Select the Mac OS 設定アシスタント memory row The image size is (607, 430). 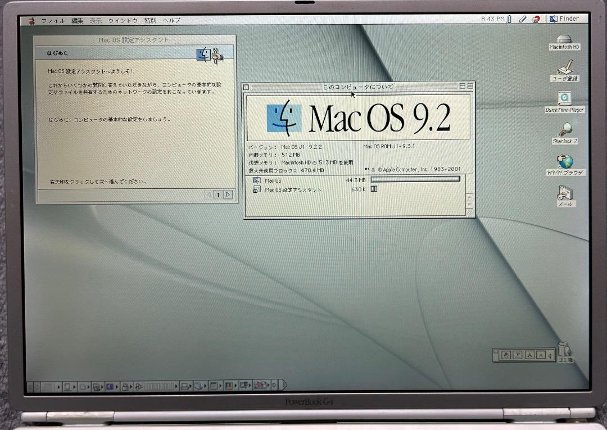[355, 189]
